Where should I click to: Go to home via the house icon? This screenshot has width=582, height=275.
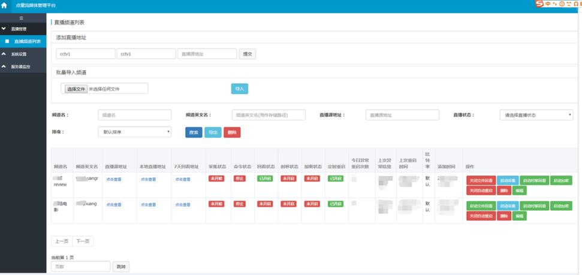pos(4,5)
